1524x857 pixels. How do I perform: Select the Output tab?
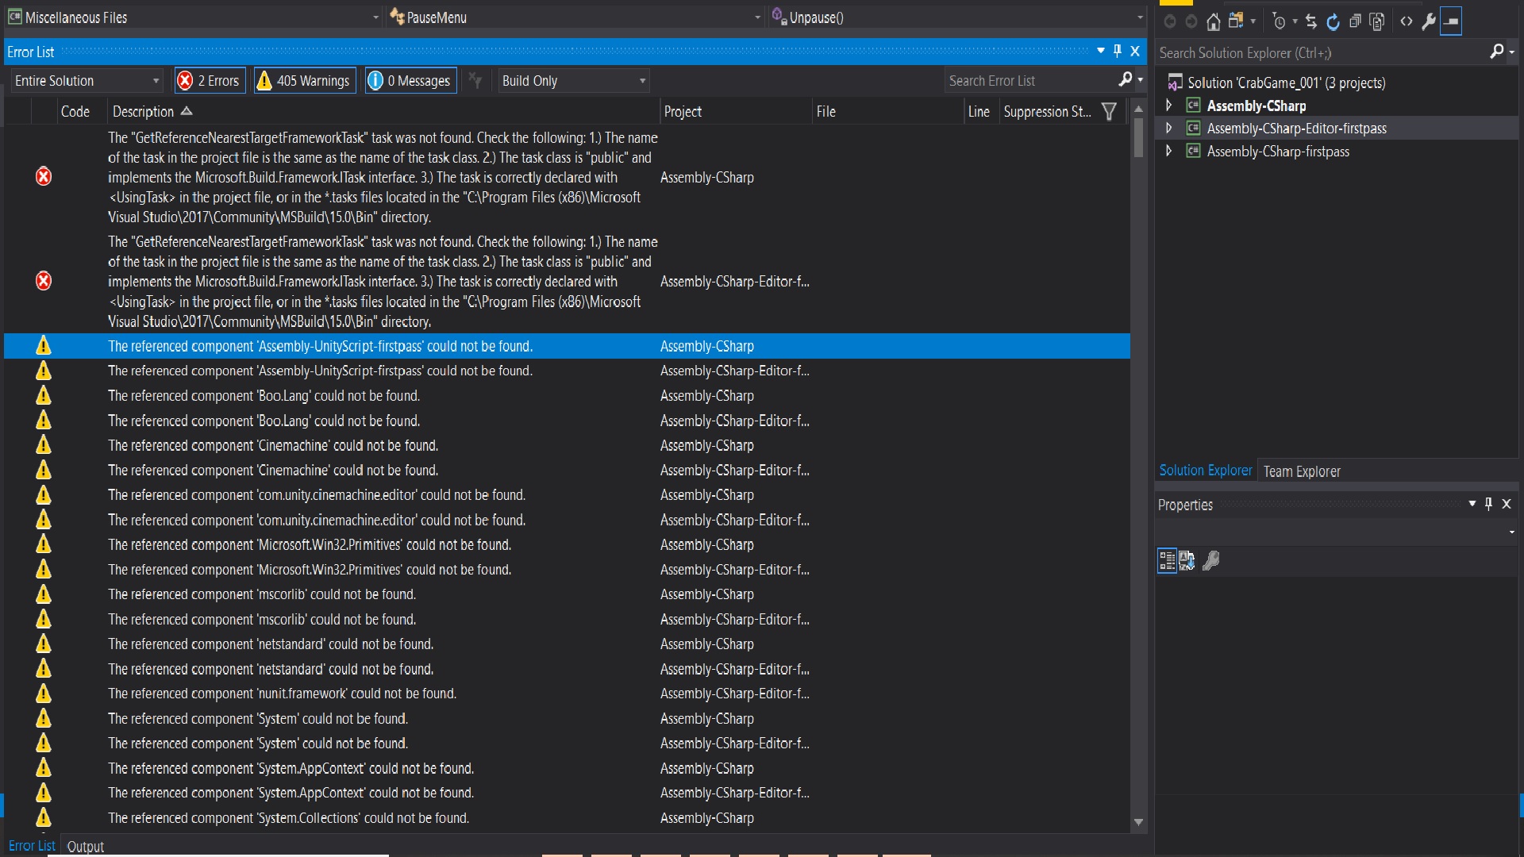point(86,845)
